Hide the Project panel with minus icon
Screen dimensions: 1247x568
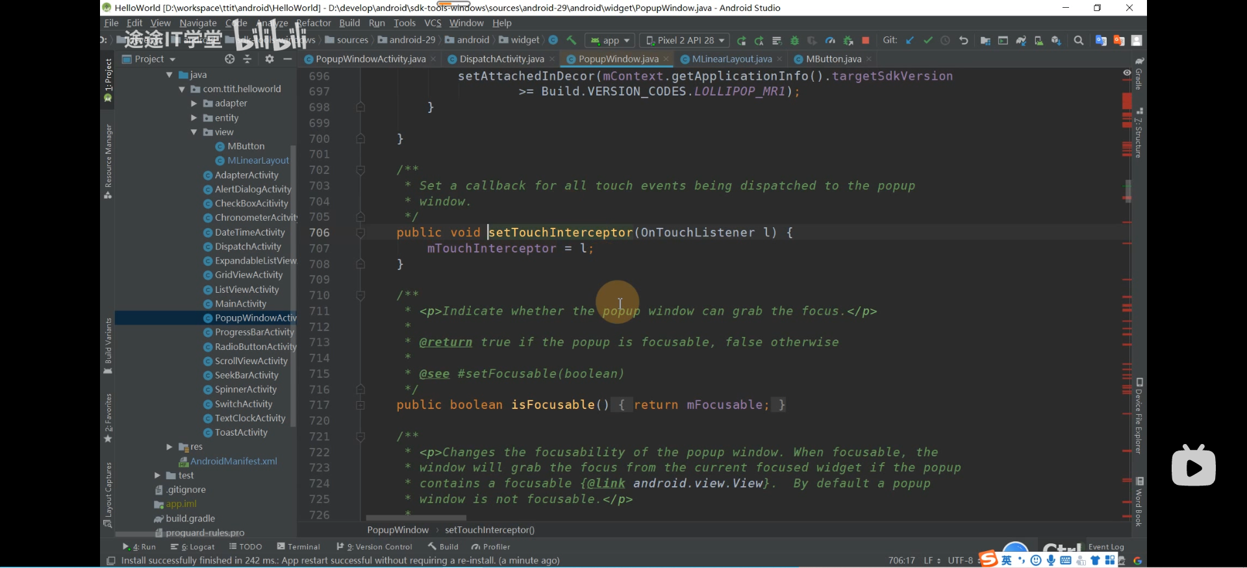coord(287,59)
